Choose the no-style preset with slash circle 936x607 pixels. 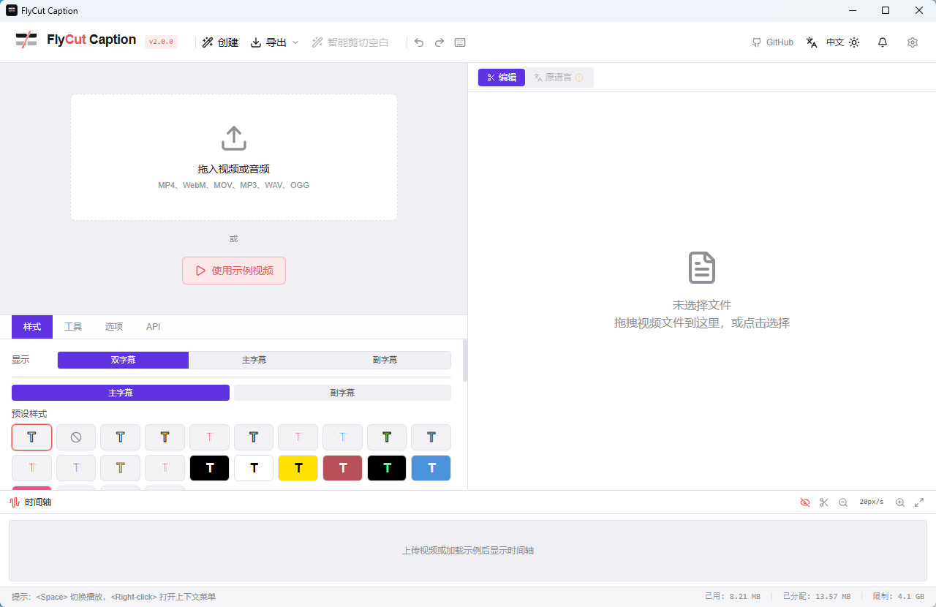[x=76, y=437]
